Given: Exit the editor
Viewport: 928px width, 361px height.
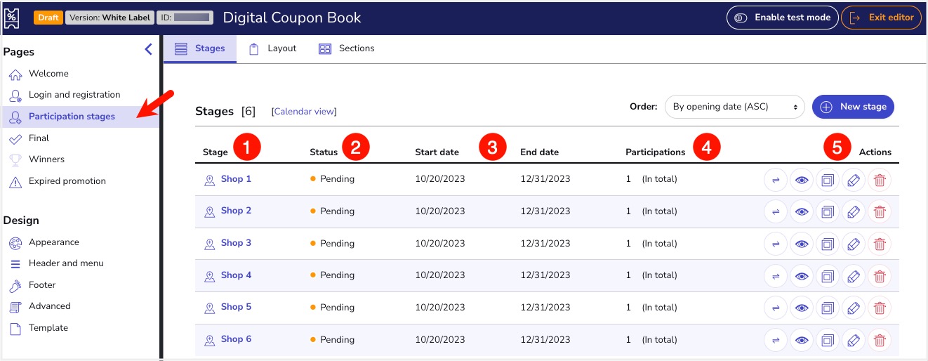Looking at the screenshot, I should 881,18.
